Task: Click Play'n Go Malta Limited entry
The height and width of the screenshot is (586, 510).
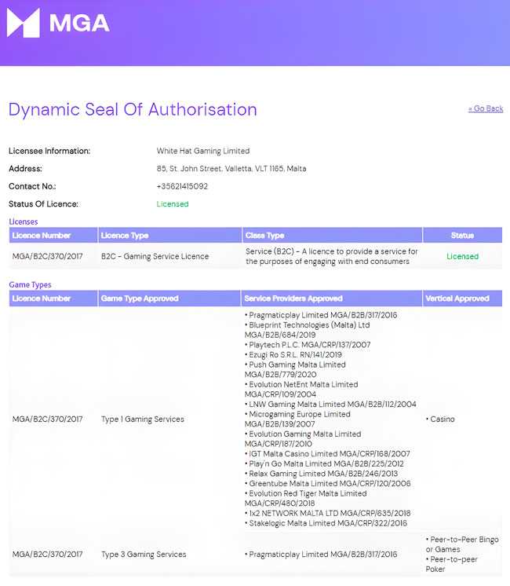Action: 324,463
